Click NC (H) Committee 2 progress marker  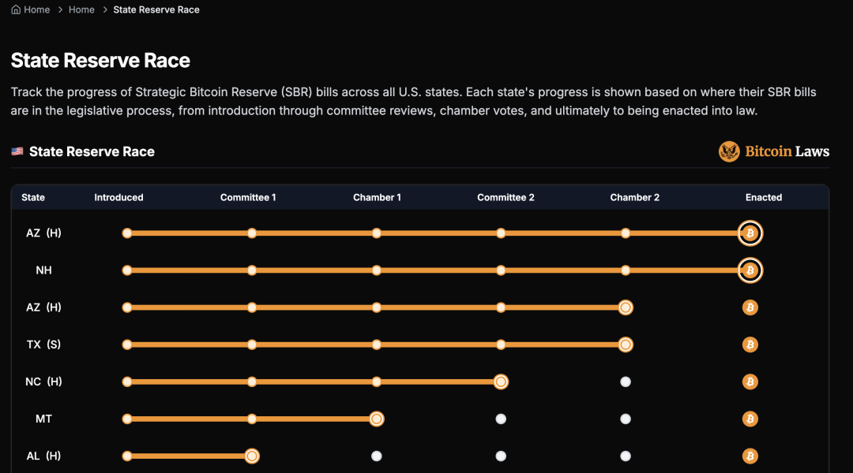(501, 382)
